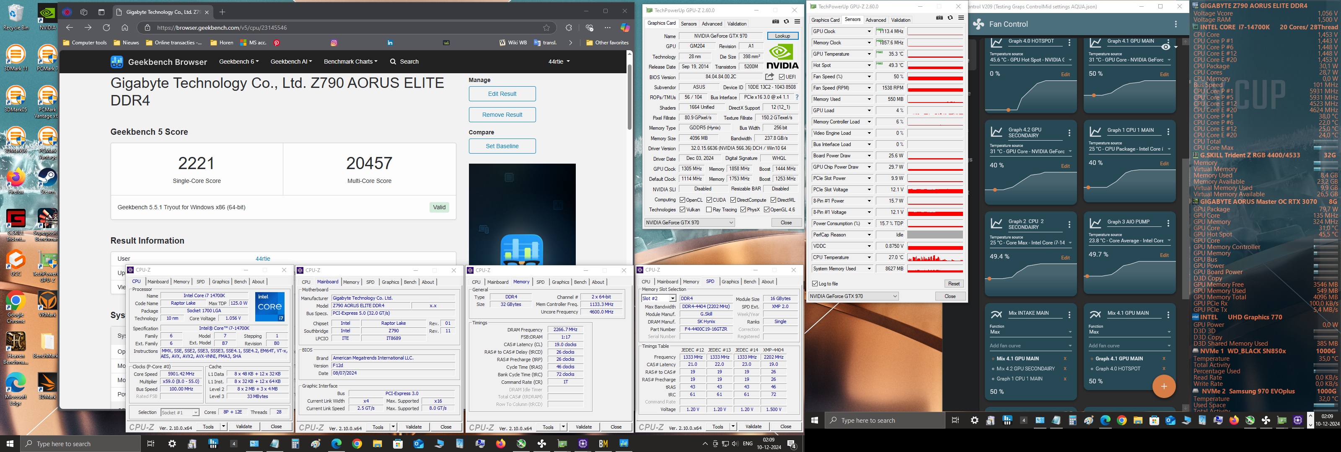Screen dimensions: 1341x452
Task: Edit the Graph 4.0 HOTSPOT curve
Action: coord(1065,74)
